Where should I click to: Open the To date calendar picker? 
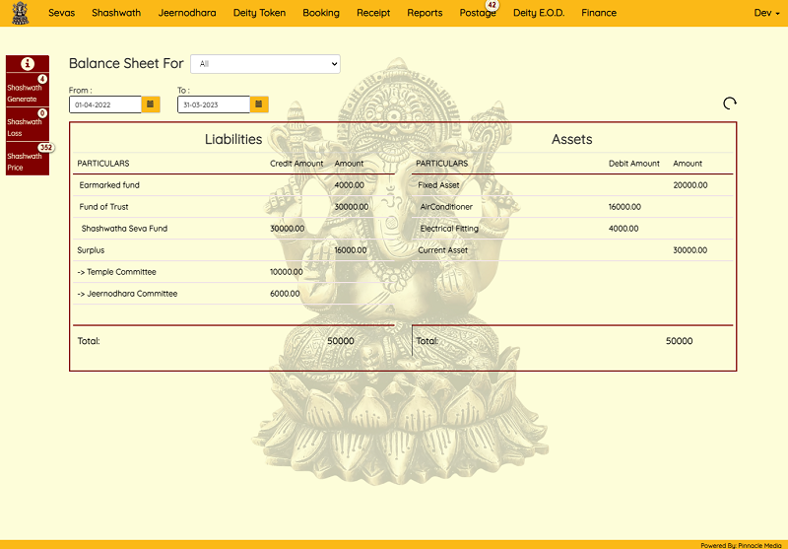tap(259, 103)
